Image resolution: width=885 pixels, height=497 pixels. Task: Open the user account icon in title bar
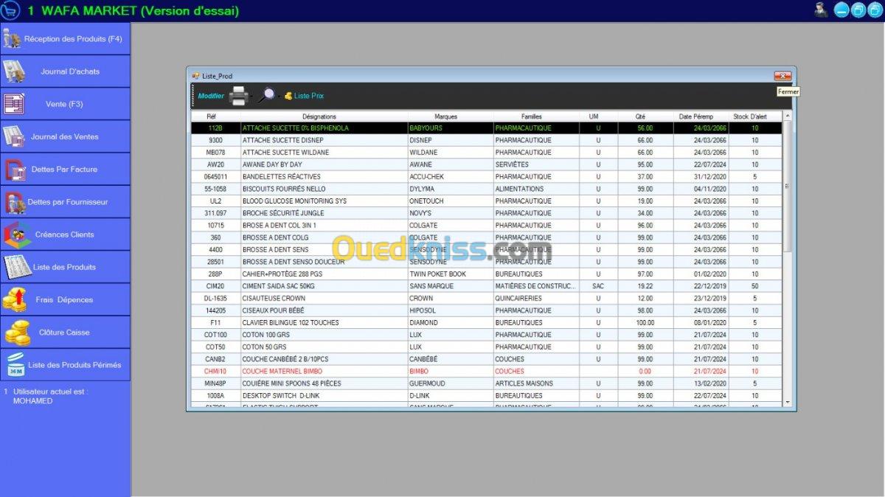click(821, 10)
